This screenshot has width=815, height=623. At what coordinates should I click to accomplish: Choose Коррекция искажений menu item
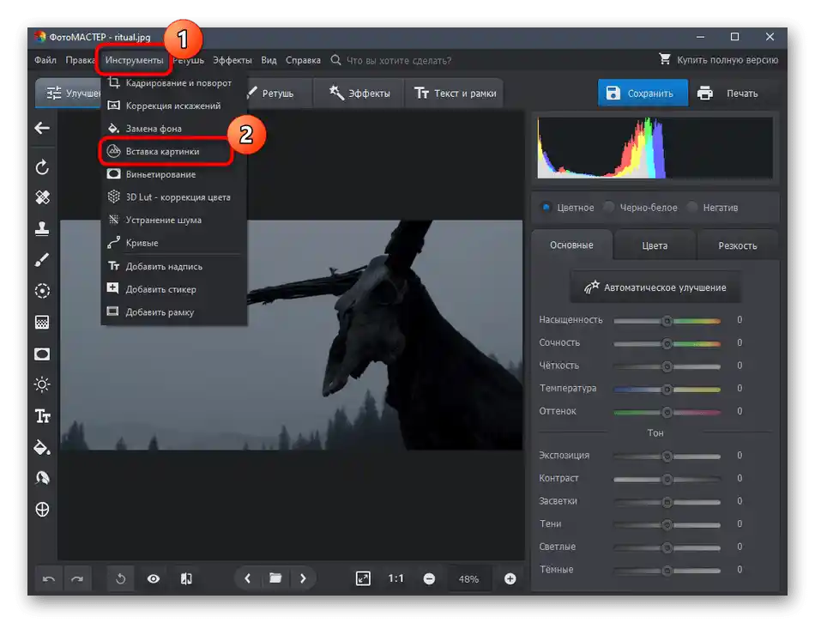tap(173, 106)
